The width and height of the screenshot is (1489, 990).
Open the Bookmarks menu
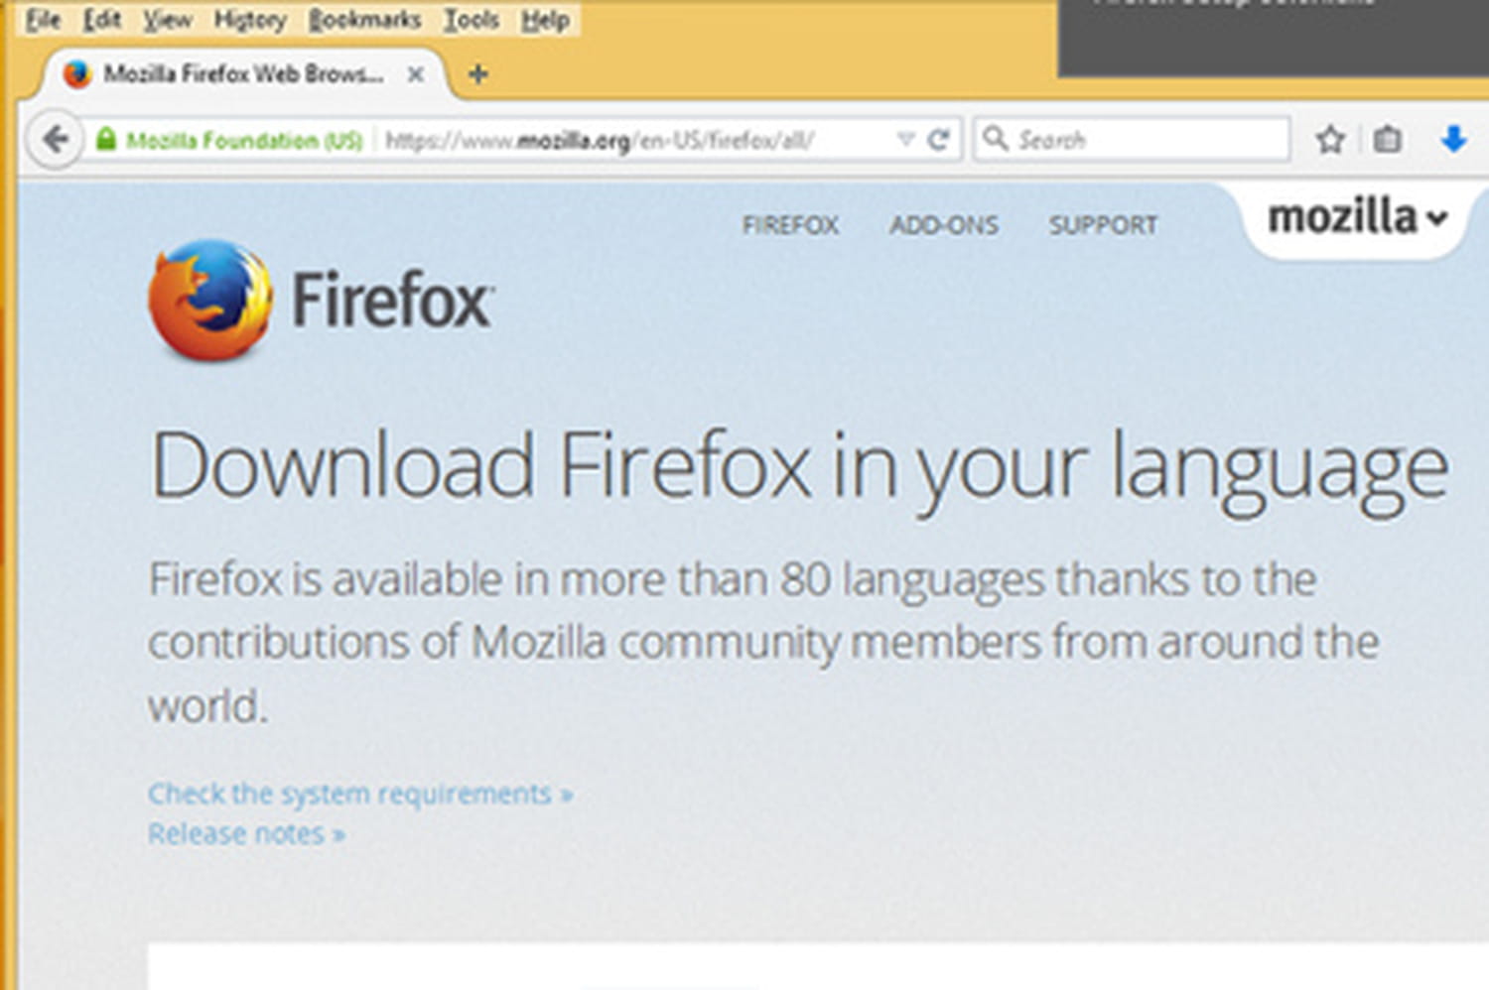click(364, 19)
